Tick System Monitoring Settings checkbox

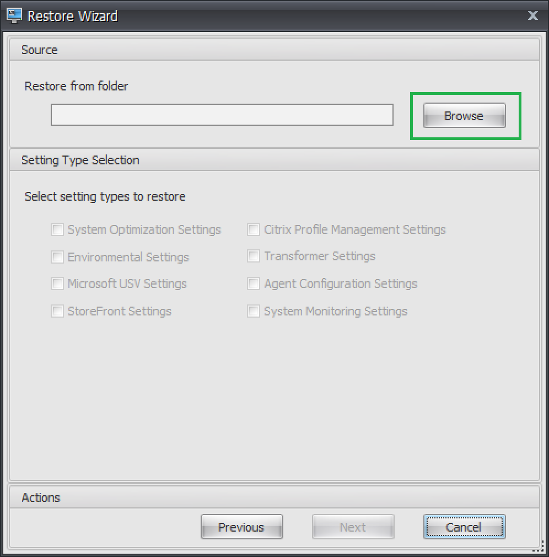coord(254,311)
